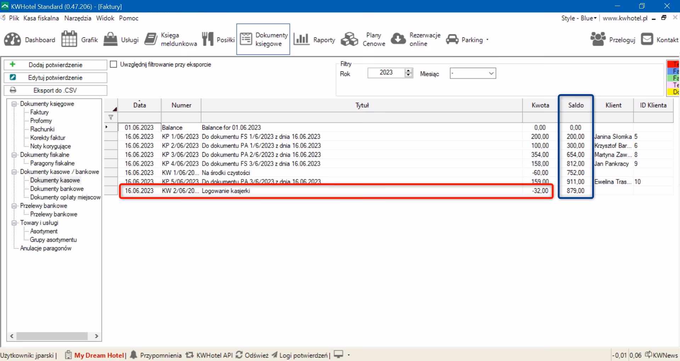Open Rezerwacje online cloud icon
Screen dimensions: 680x361
coord(398,39)
